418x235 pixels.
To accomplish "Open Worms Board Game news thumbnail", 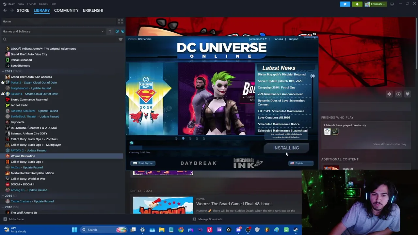I will [x=163, y=205].
